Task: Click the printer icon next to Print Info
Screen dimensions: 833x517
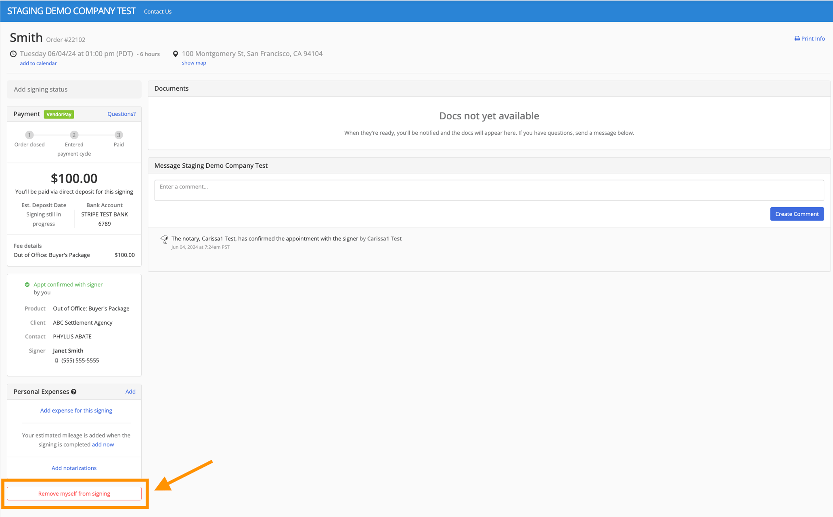Action: tap(797, 39)
